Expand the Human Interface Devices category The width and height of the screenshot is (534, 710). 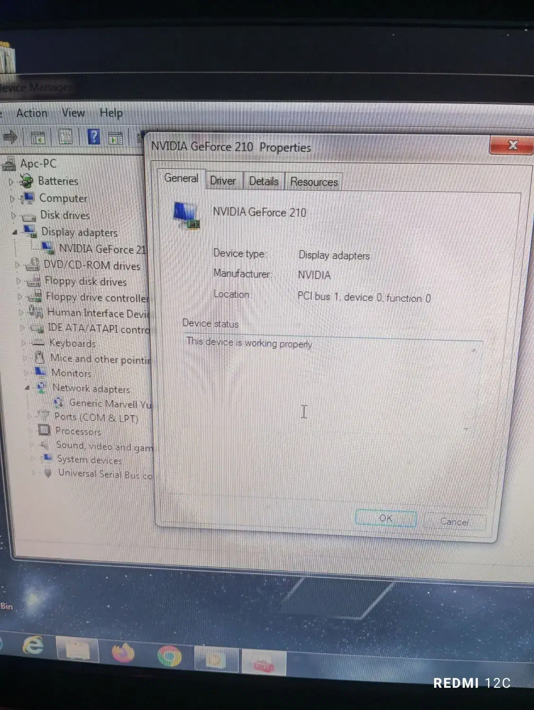(x=21, y=312)
